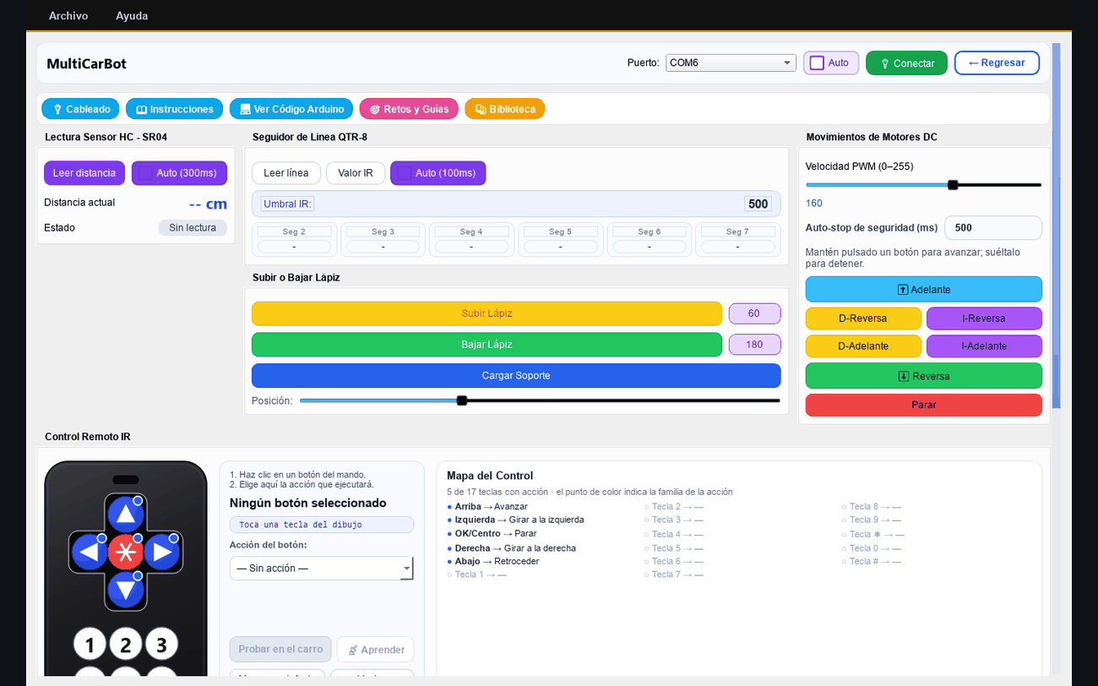1098x686 pixels.
Task: Open the Archivo menu
Action: tap(68, 16)
